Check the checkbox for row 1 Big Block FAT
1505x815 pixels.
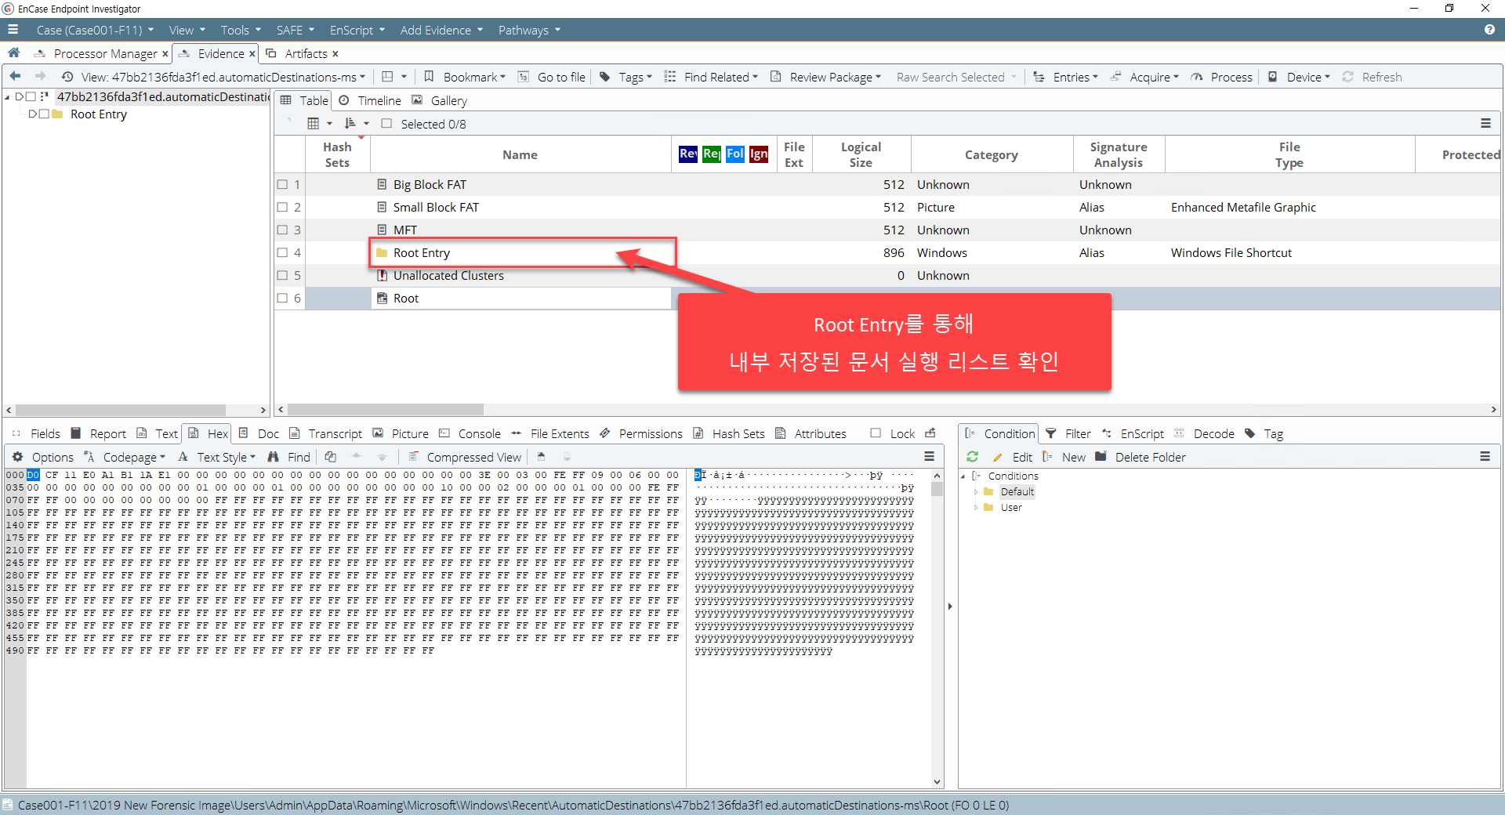pos(282,184)
